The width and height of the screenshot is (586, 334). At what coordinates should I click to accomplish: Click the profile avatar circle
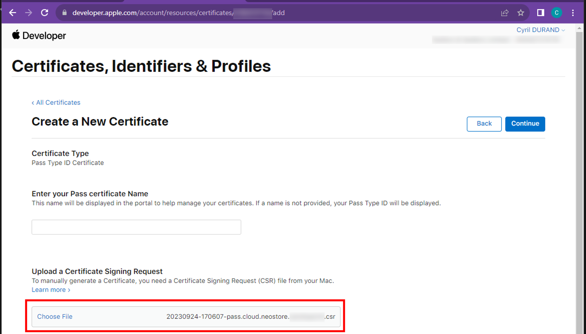tap(556, 13)
